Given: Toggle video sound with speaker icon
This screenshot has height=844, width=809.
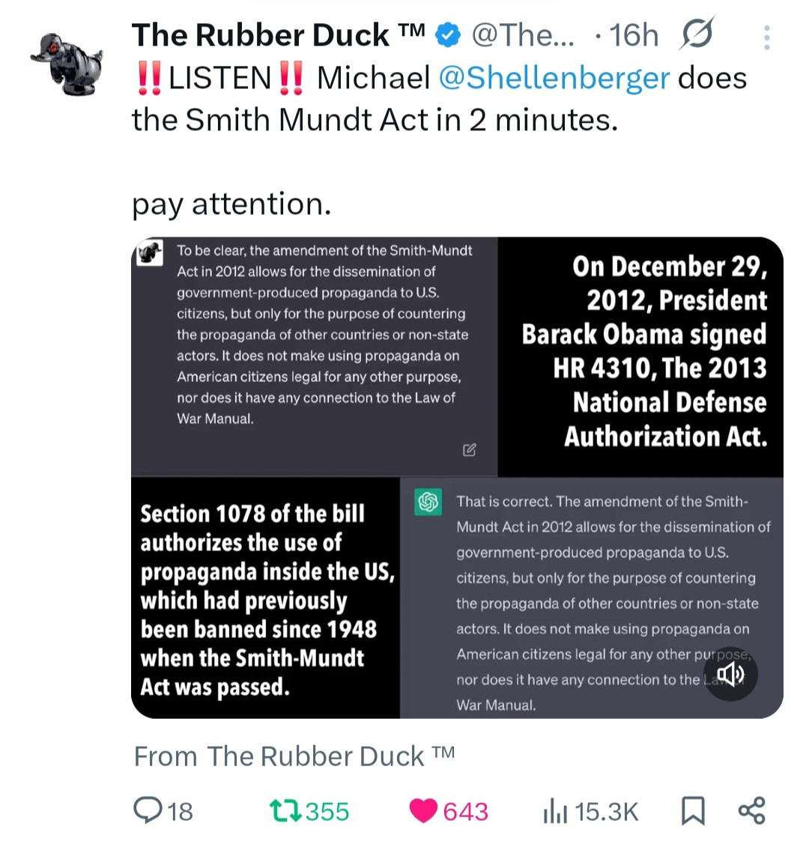Looking at the screenshot, I should pyautogui.click(x=730, y=674).
